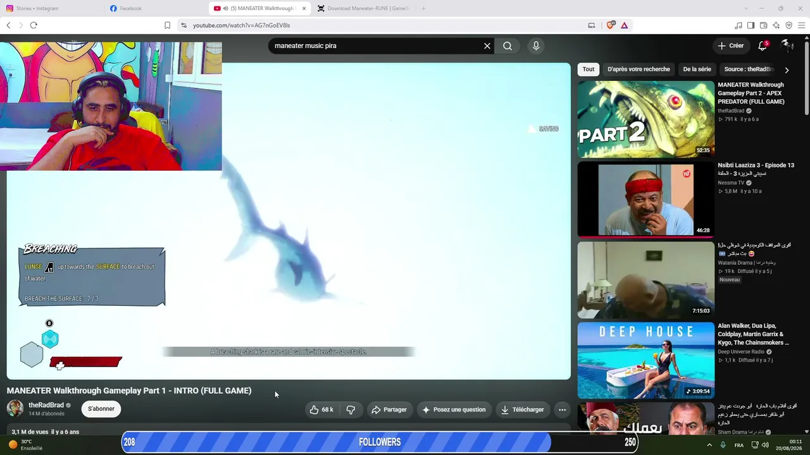The image size is (810, 455).
Task: Open Nsibti Laaziza 3 Episode 13 thumbnail
Action: click(x=645, y=200)
